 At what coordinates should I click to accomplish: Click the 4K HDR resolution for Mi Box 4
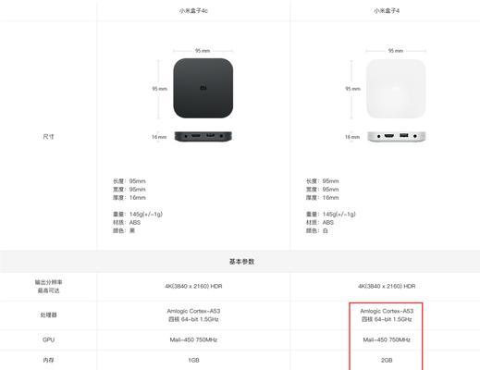coord(387,286)
